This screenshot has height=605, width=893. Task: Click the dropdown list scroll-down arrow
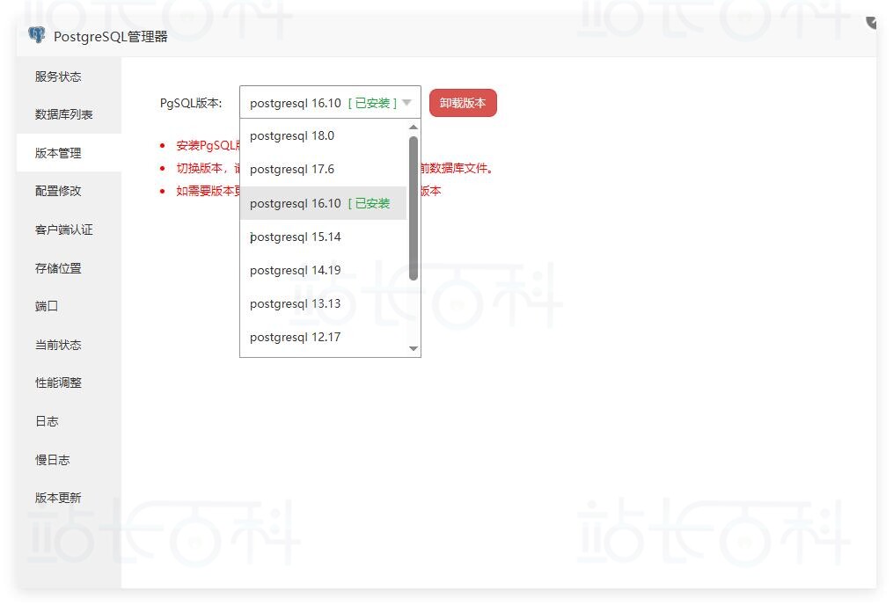[x=414, y=348]
